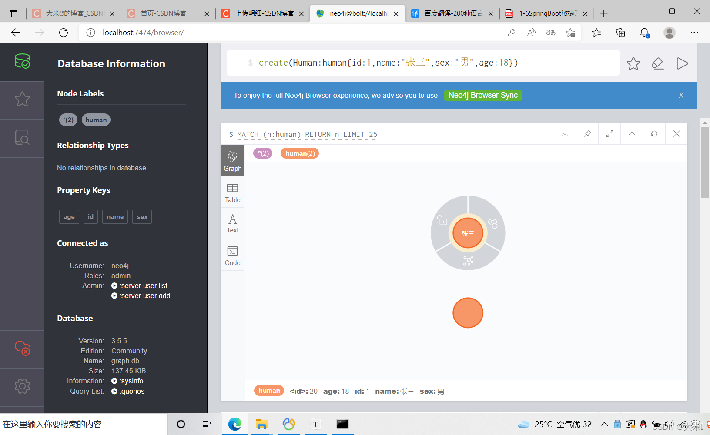Image resolution: width=710 pixels, height=435 pixels.
Task: Run the :server user list command
Action: point(140,286)
